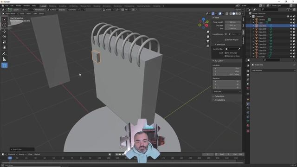Open Render properties tab icon
The image size is (297, 167).
(248, 71)
